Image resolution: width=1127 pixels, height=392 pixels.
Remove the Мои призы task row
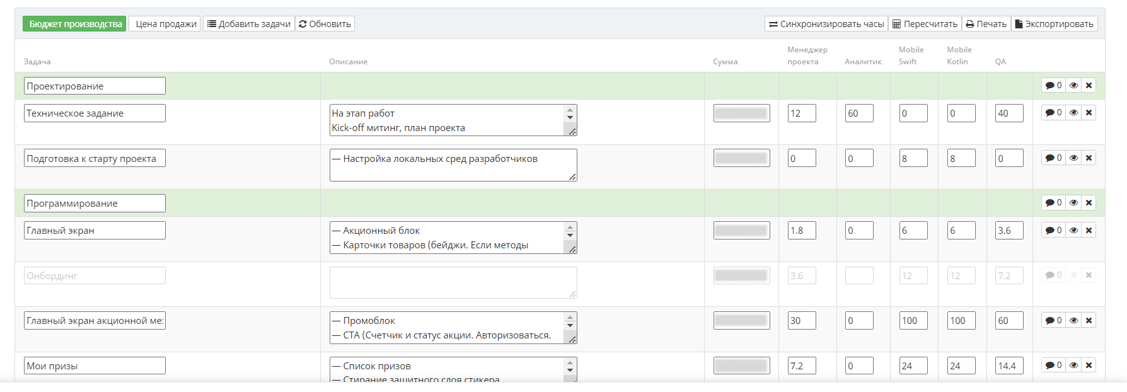(1089, 366)
